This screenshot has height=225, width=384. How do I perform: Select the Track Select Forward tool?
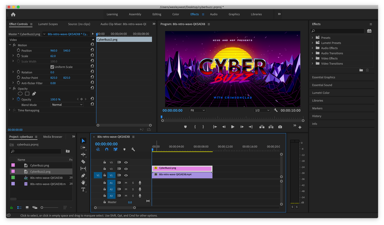(83, 148)
